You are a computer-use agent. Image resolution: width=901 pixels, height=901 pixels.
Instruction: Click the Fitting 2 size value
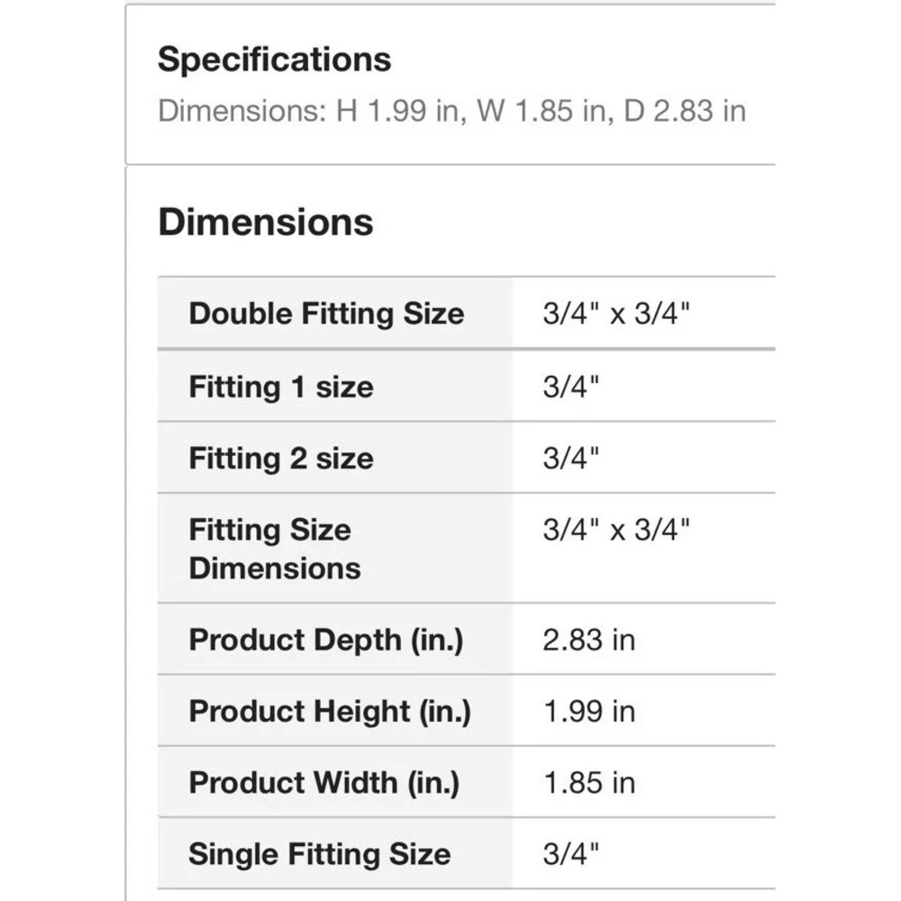click(x=570, y=458)
